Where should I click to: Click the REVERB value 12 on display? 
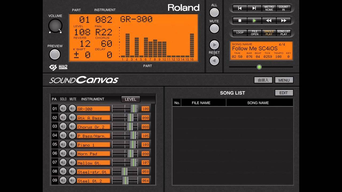[85, 43]
